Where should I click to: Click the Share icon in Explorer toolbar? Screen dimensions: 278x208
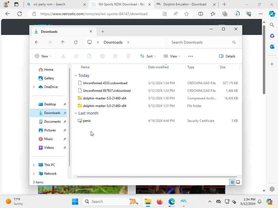tap(115, 56)
